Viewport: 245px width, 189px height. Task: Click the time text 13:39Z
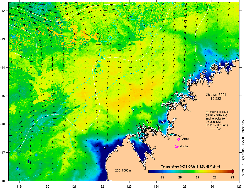(x=216, y=99)
